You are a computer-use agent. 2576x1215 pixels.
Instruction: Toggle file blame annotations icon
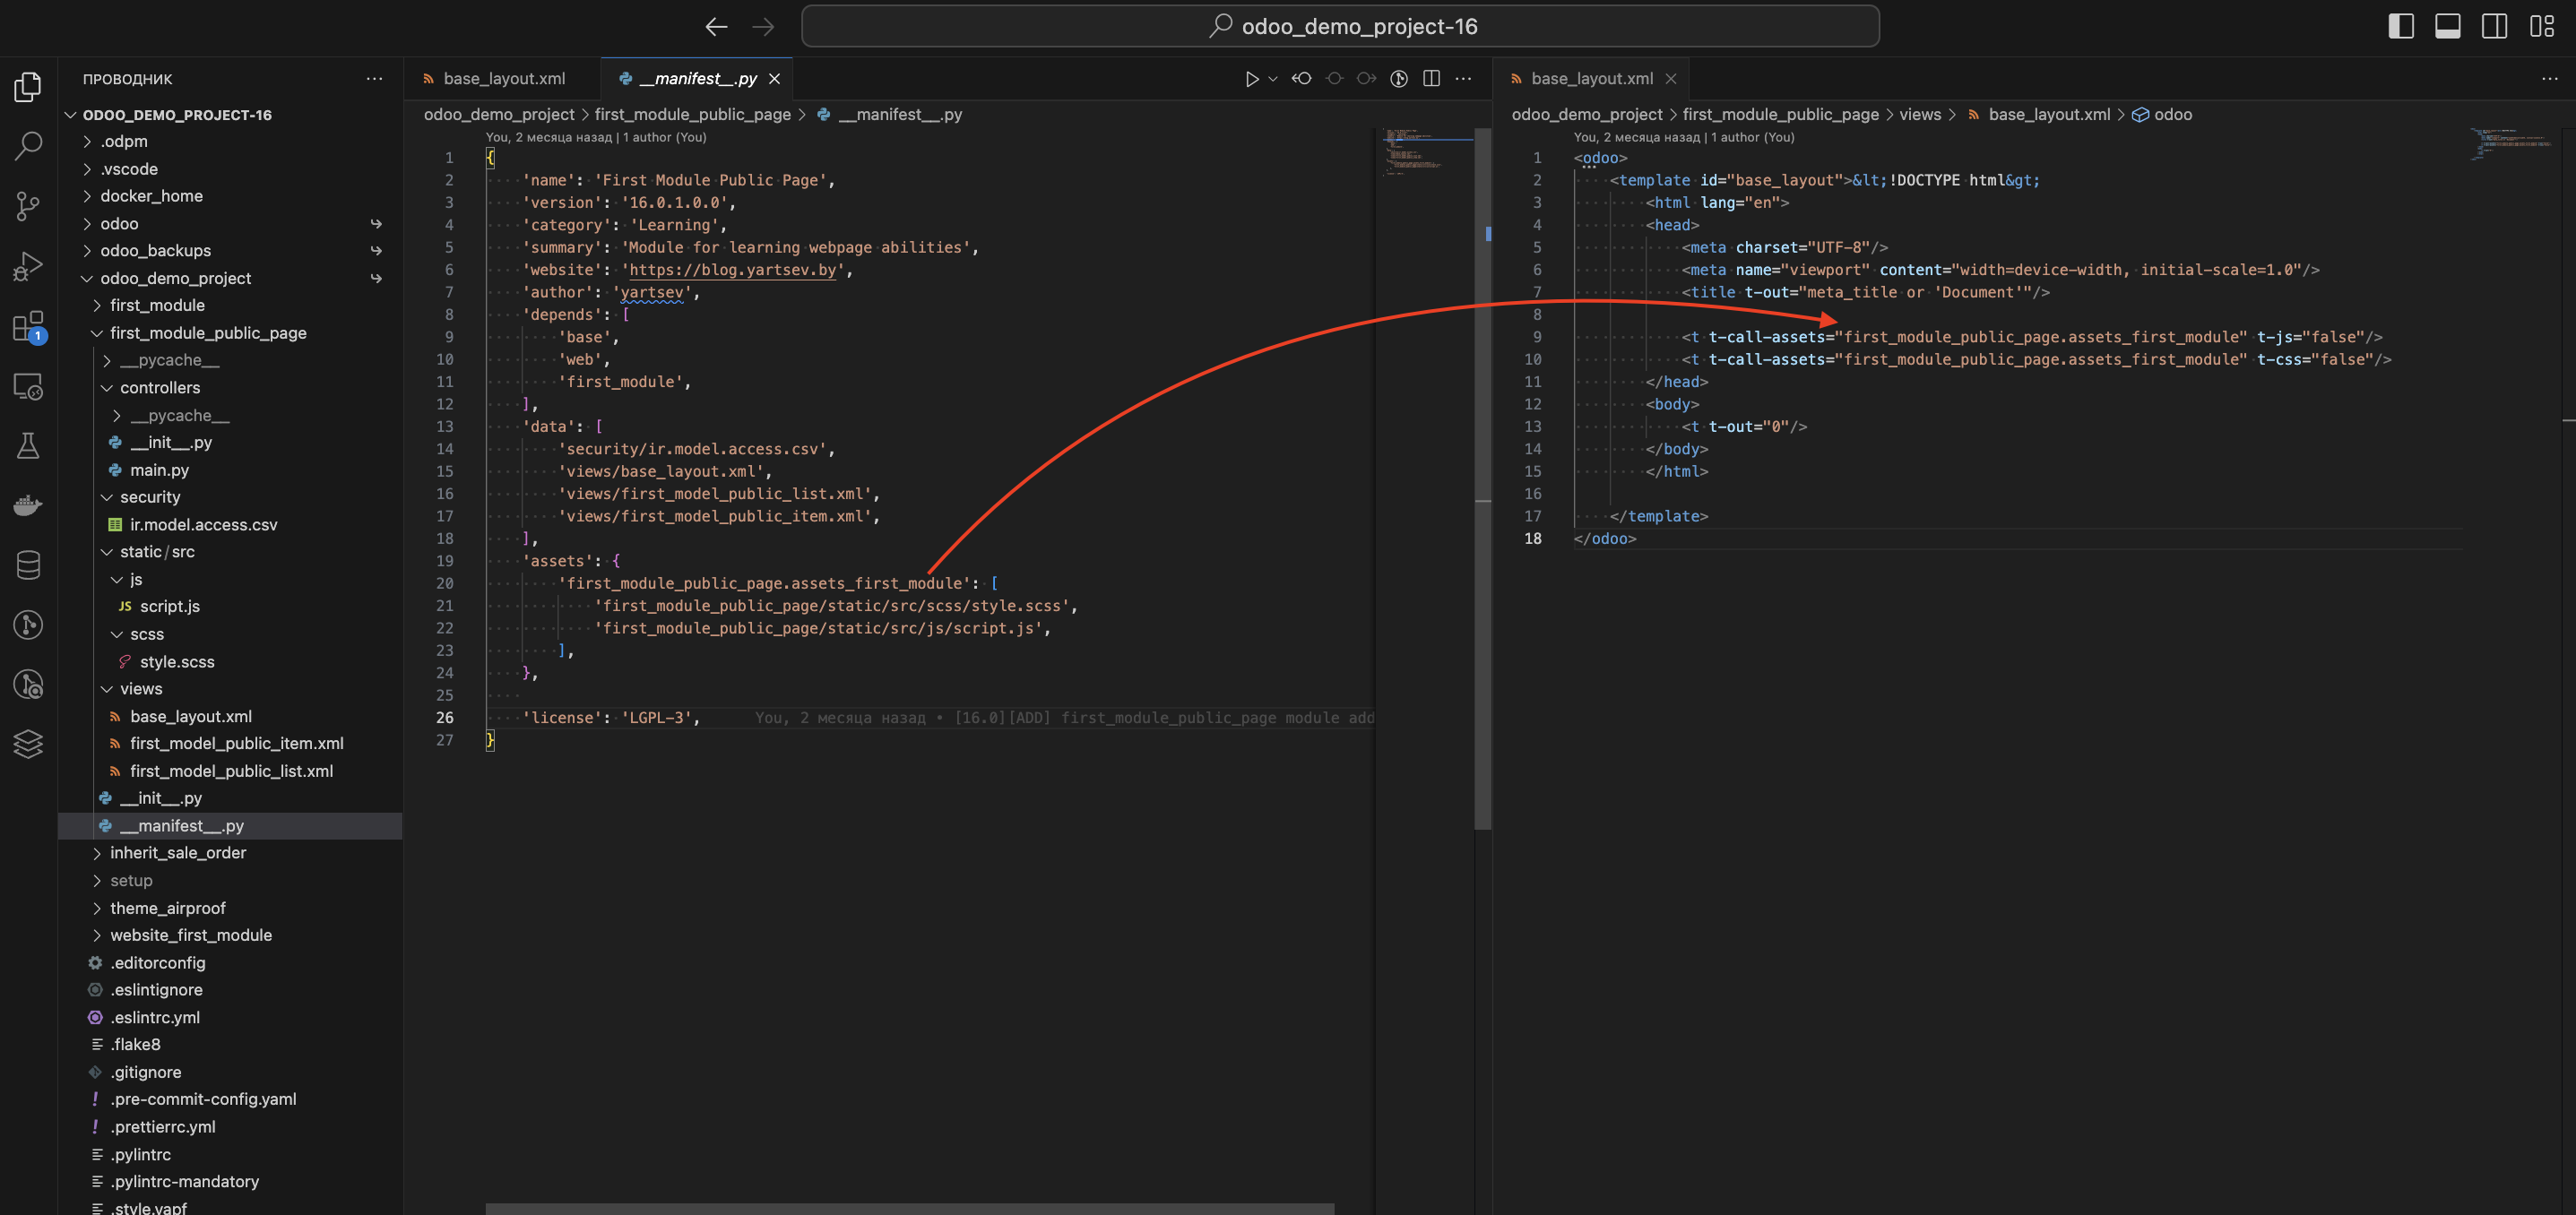pos(1399,79)
